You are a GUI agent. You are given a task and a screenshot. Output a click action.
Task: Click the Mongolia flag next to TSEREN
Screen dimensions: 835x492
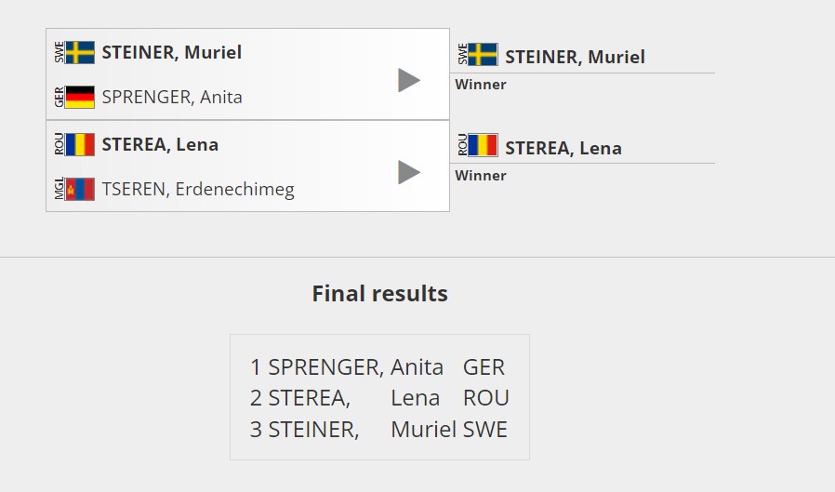pos(80,189)
